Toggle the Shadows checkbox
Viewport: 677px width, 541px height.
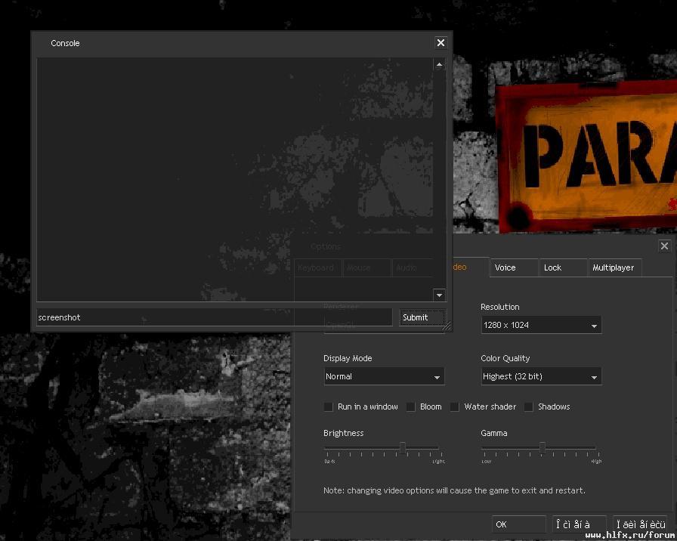click(x=529, y=407)
